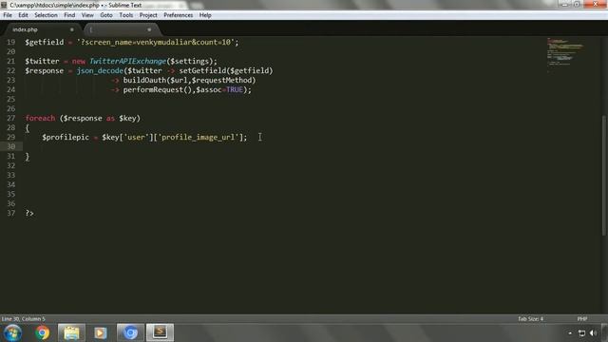The width and height of the screenshot is (608, 342).
Task: Click the json_decode function call
Action: click(100, 71)
